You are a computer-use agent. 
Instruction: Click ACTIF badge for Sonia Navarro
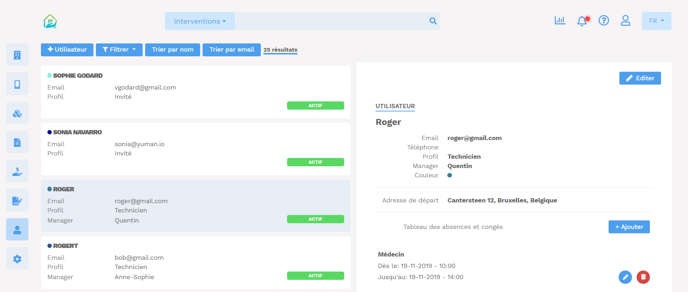pos(315,162)
